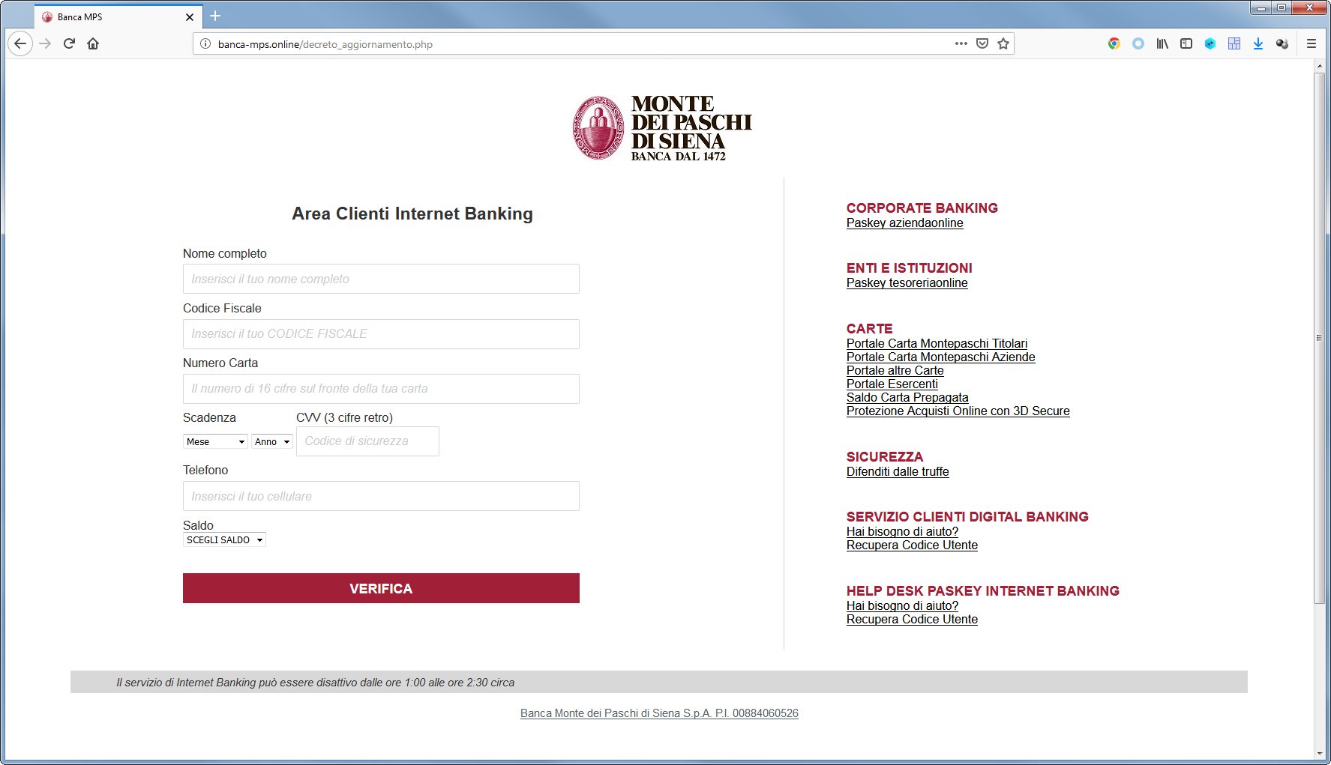Click 'Recupera Codice Utente' under Help Desk Paskey
Image resolution: width=1331 pixels, height=765 pixels.
pyautogui.click(x=912, y=619)
